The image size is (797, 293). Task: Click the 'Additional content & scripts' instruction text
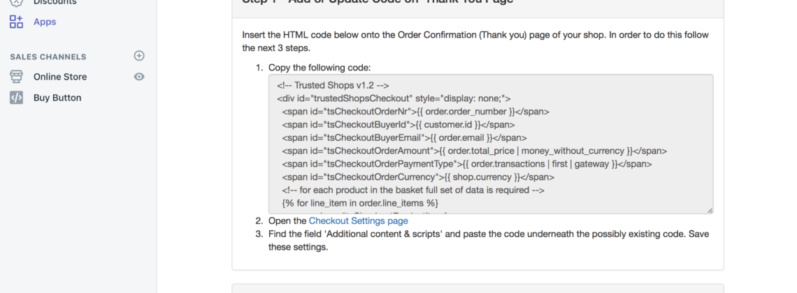[489, 241]
